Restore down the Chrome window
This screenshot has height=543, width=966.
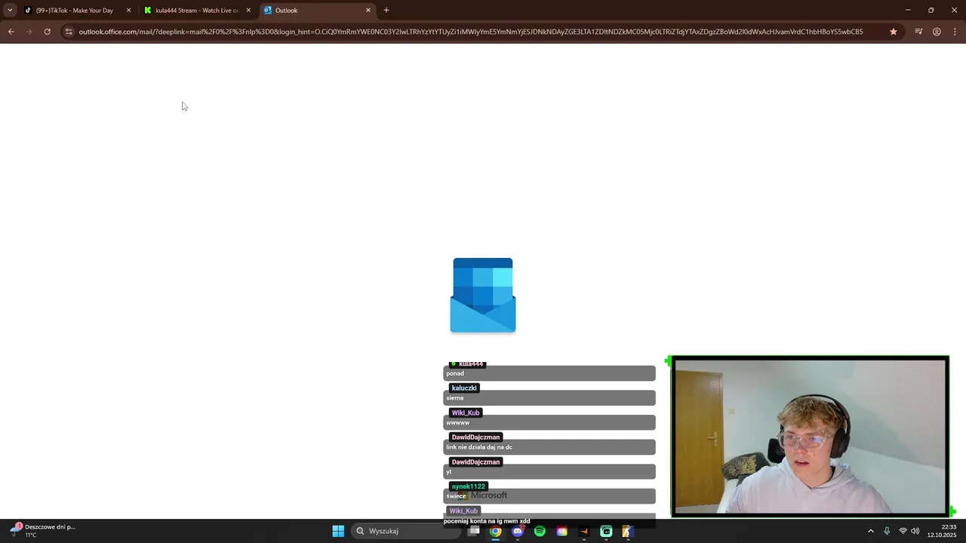tap(931, 11)
